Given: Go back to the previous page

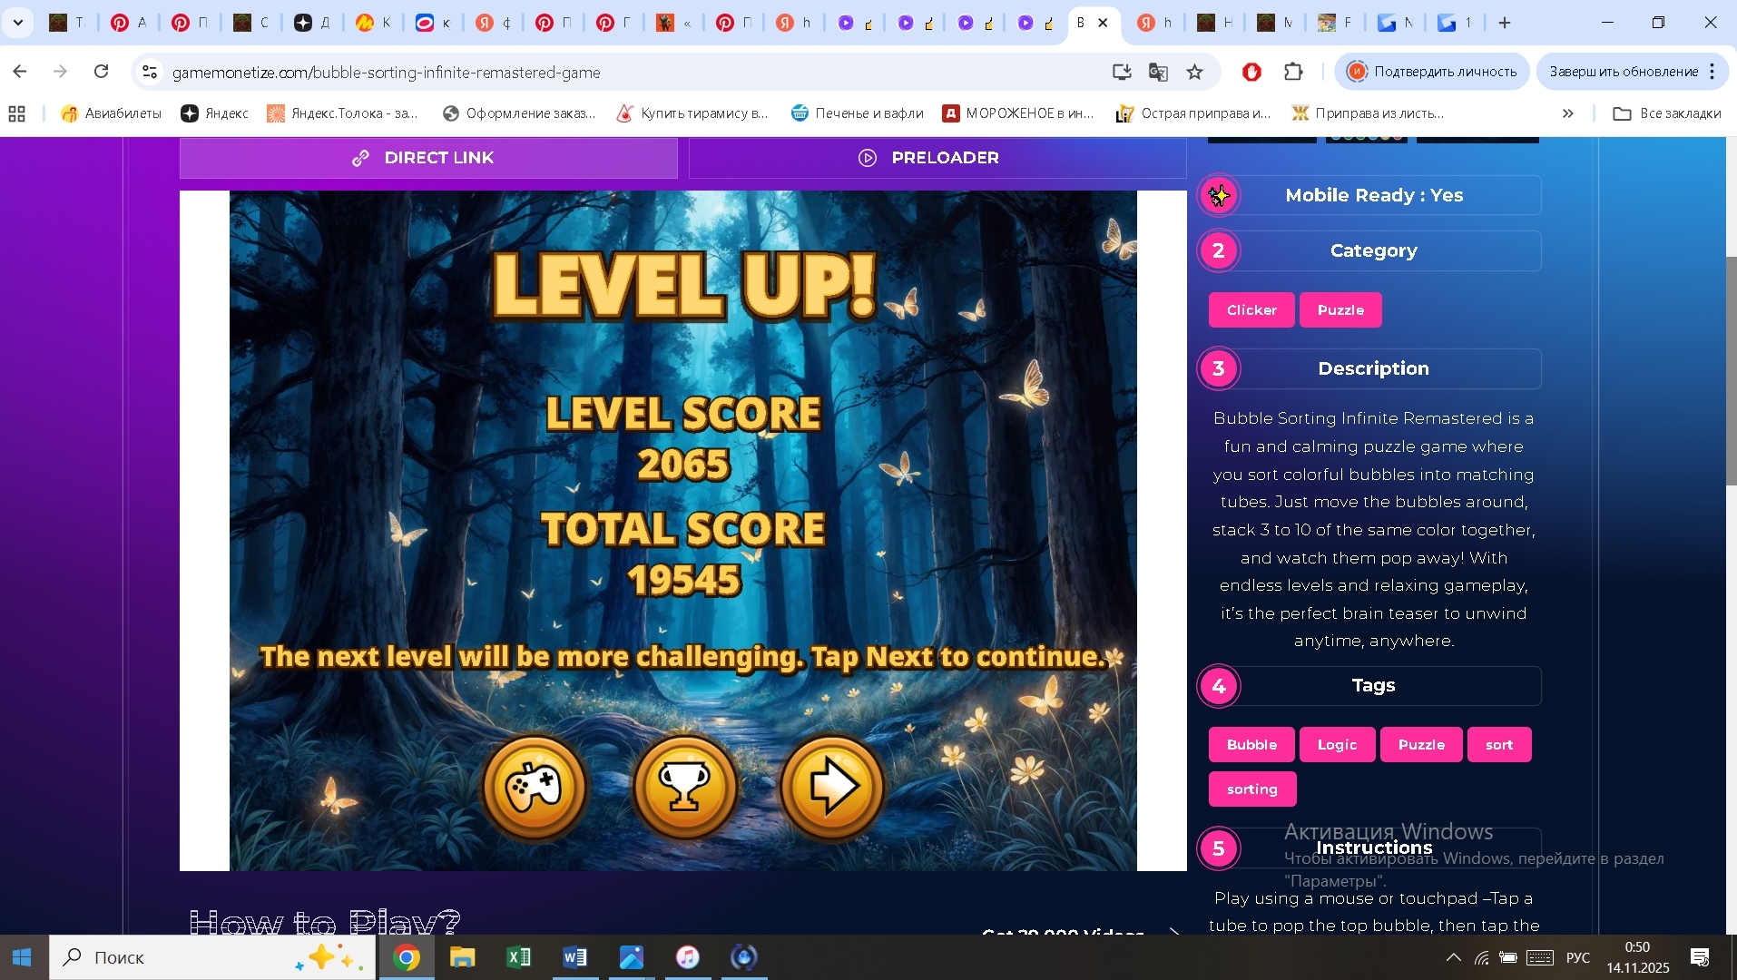Looking at the screenshot, I should coord(20,72).
